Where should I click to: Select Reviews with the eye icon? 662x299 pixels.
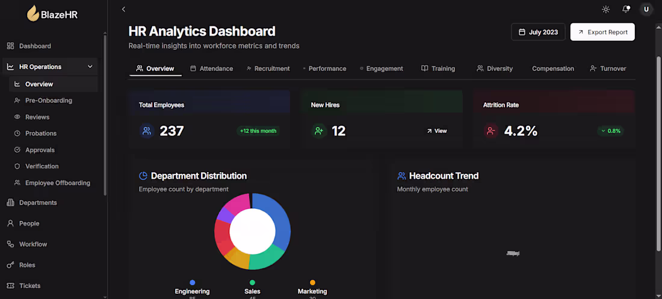click(x=17, y=117)
